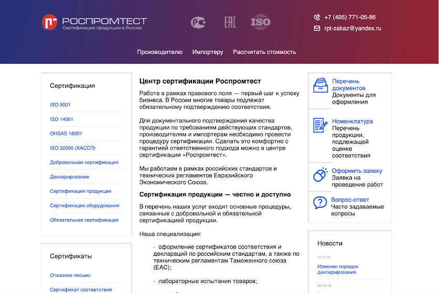Viewport: 439px width, 293px height.
Task: Click the question bubble icon for Вопрос-ответ
Action: click(x=320, y=203)
